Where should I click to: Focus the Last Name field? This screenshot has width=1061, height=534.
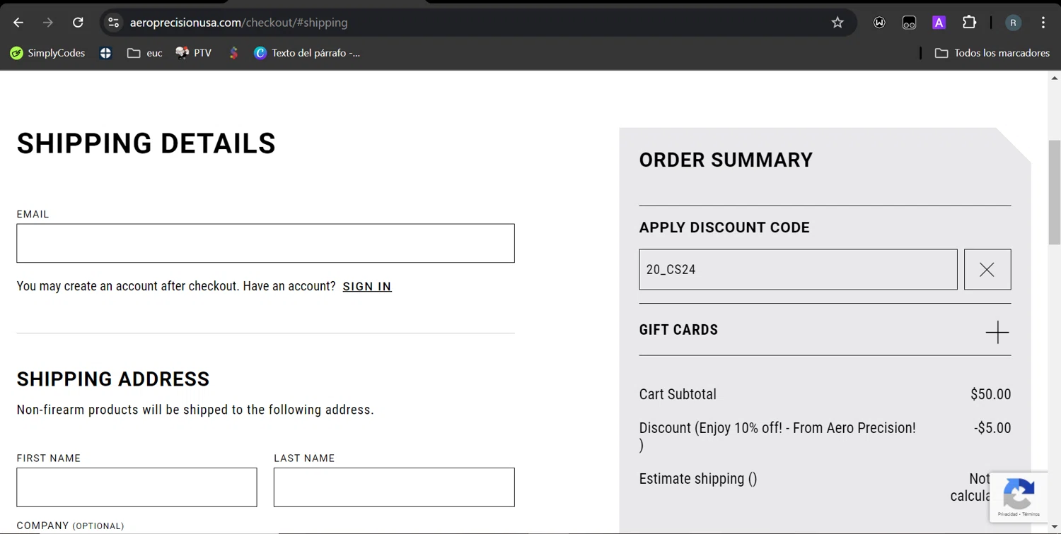(x=394, y=487)
